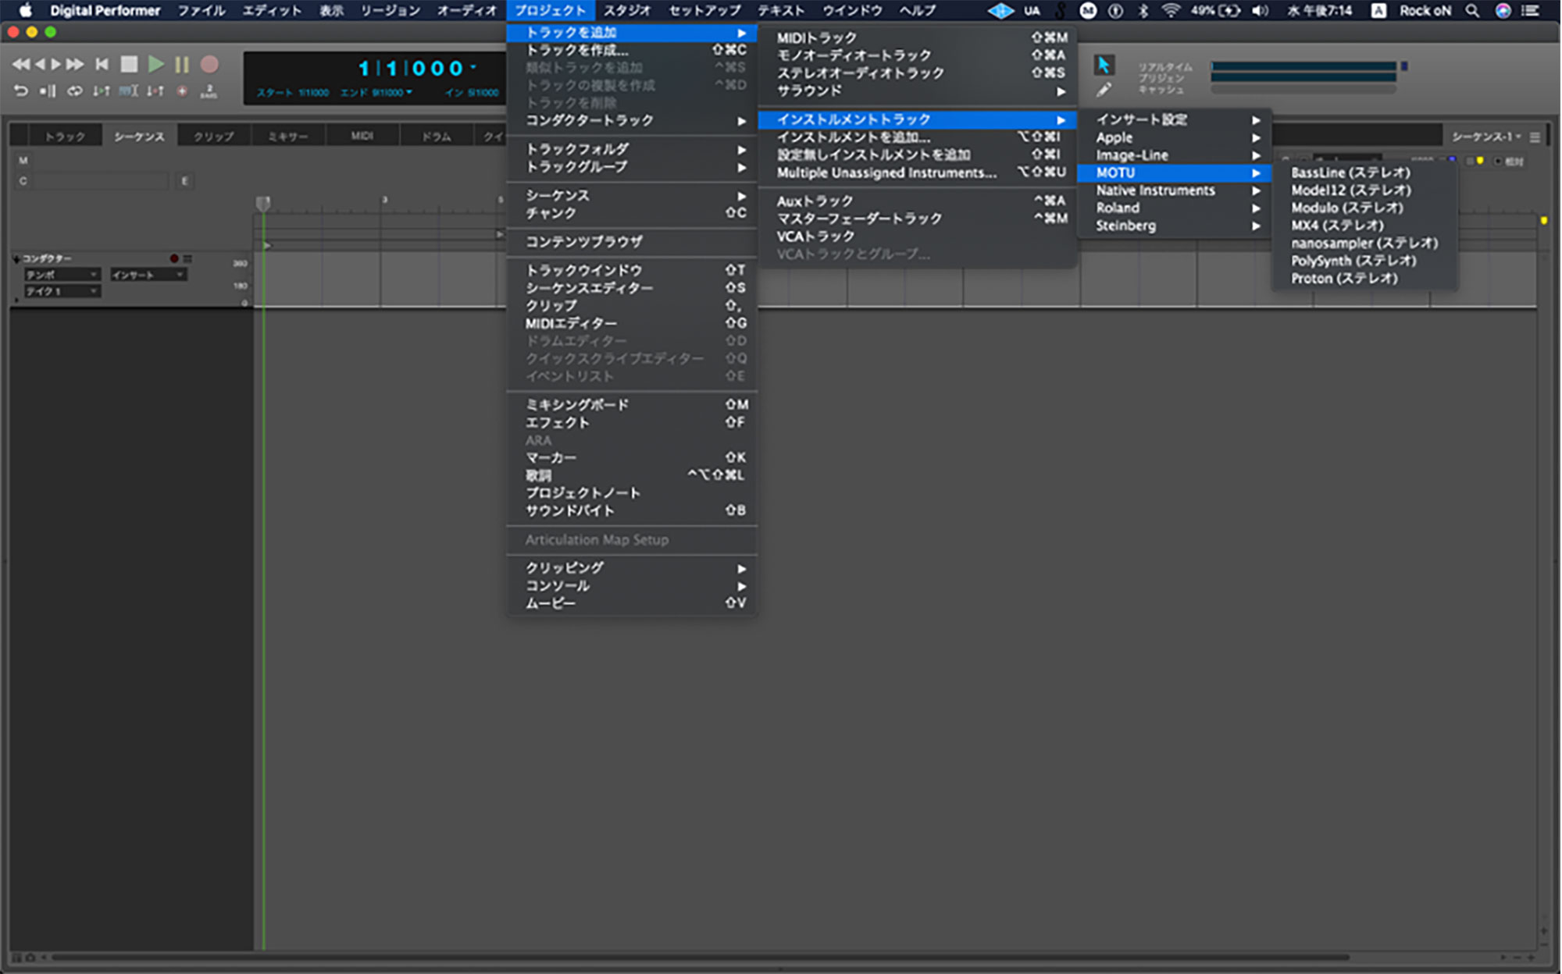Toggle the link selection to memory icon
1562x974 pixels.
click(128, 91)
